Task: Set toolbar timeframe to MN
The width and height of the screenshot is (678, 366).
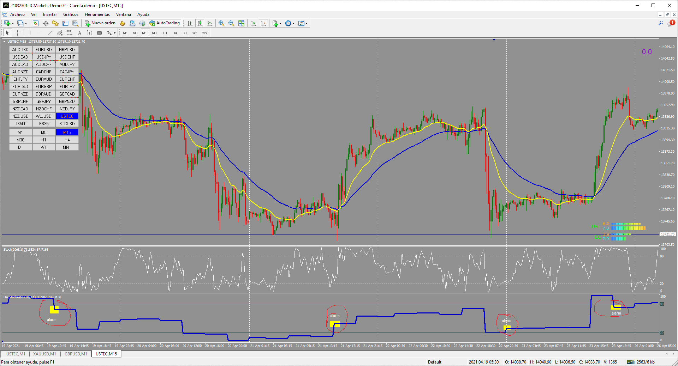Action: [204, 33]
